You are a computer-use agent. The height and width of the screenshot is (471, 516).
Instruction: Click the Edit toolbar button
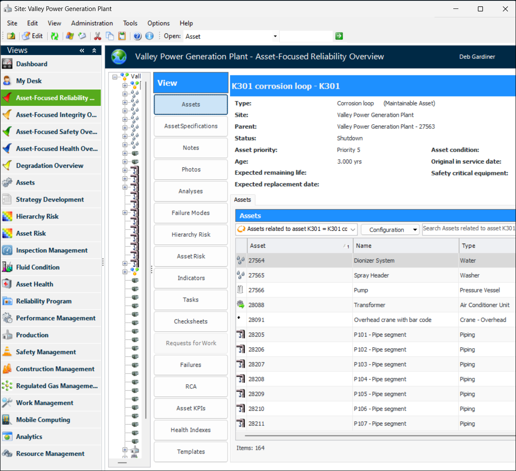[x=33, y=36]
